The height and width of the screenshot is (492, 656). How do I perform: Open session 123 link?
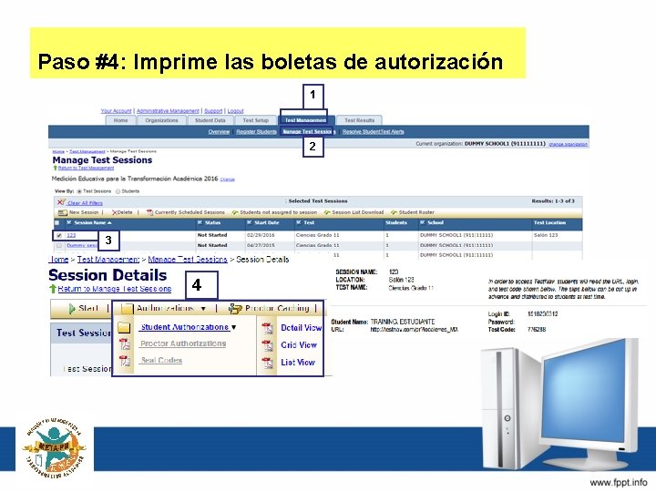click(71, 236)
